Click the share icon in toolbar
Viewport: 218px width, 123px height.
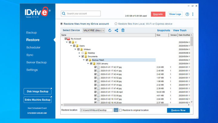pyautogui.click(x=116, y=30)
